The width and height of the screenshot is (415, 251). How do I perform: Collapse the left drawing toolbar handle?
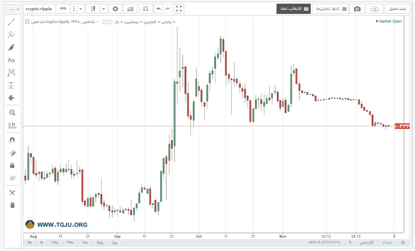pyautogui.click(x=22, y=123)
